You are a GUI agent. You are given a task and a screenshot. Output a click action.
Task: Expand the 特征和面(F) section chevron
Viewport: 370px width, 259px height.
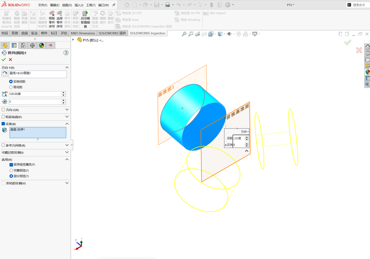click(x=67, y=117)
